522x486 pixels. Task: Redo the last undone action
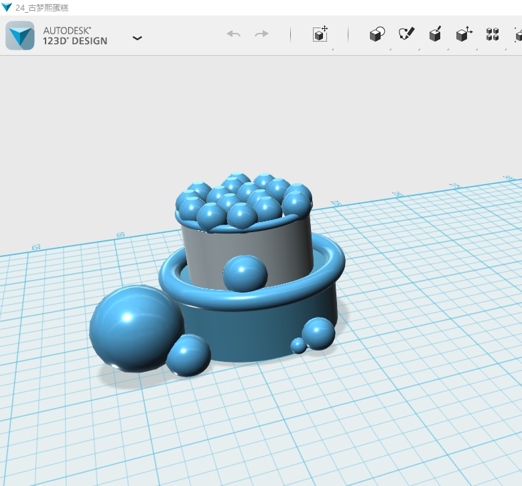261,34
